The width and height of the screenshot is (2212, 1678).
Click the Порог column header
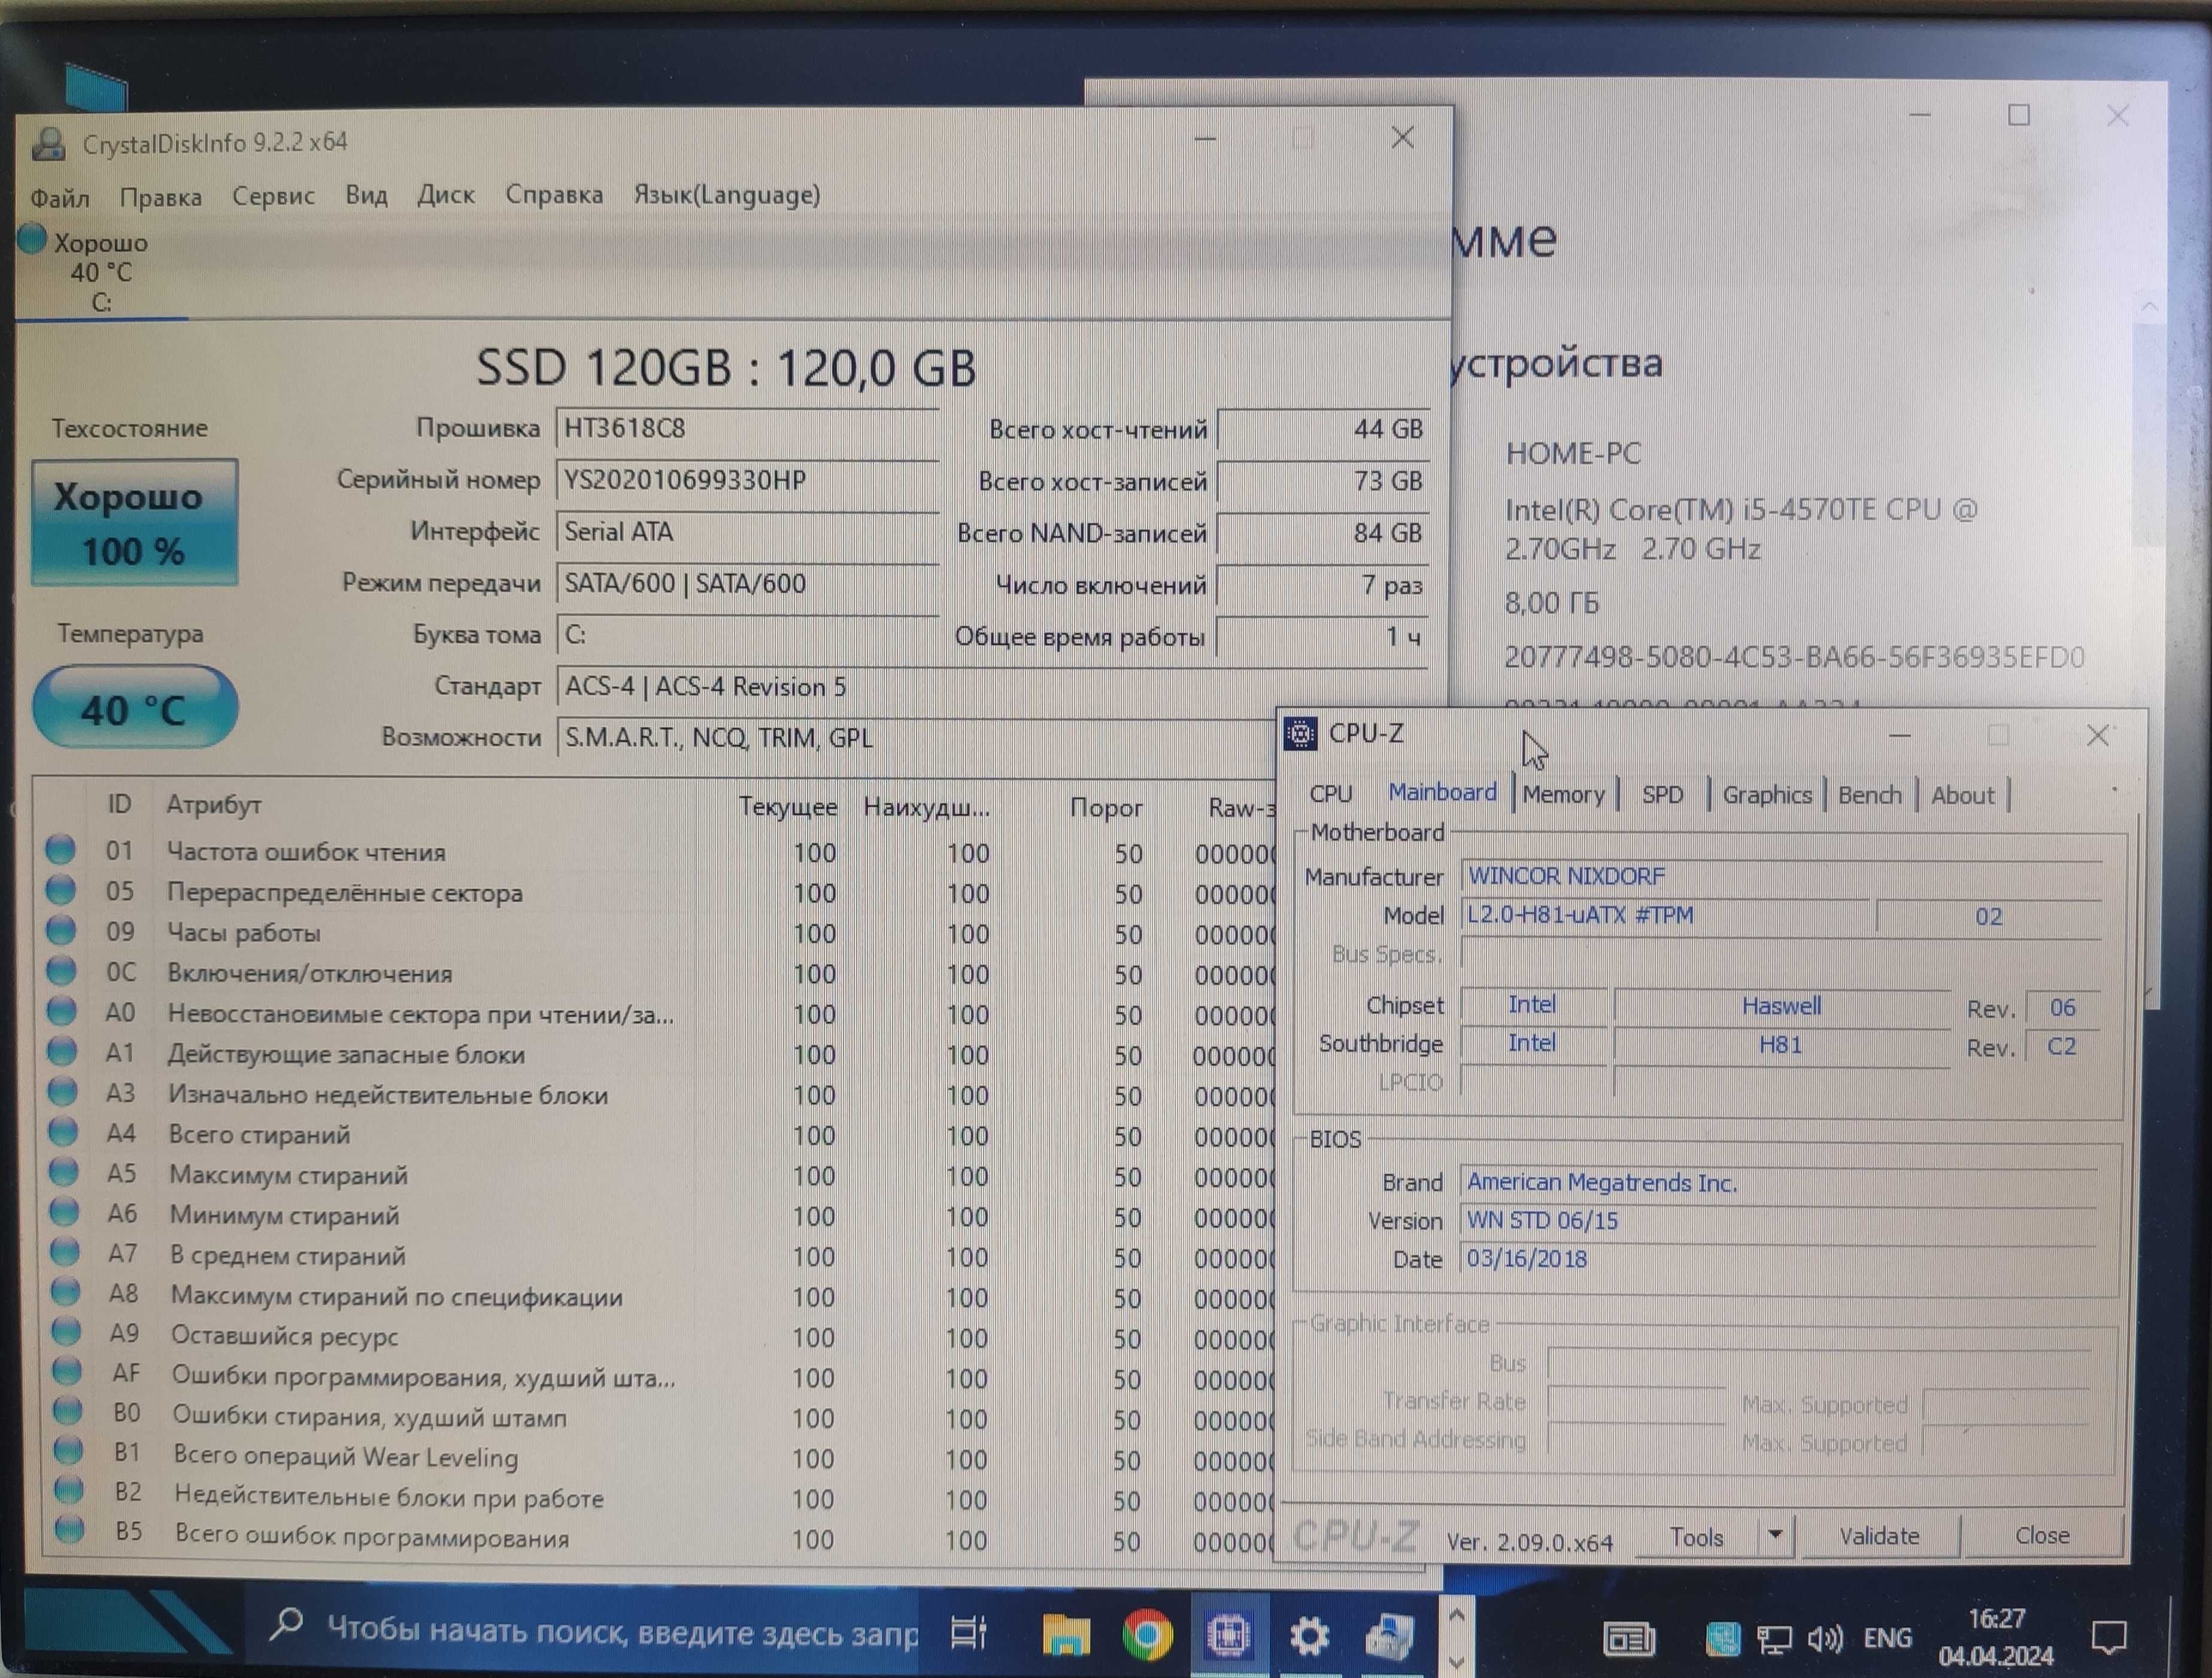[1106, 807]
